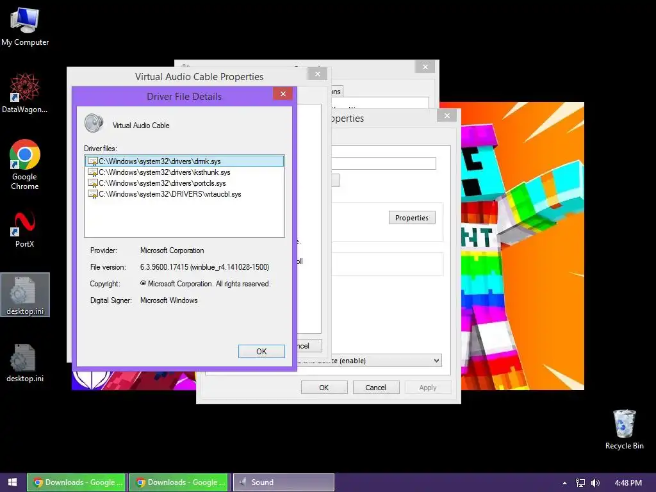
Task: Select driver file portcls.sys path
Action: tap(162, 183)
